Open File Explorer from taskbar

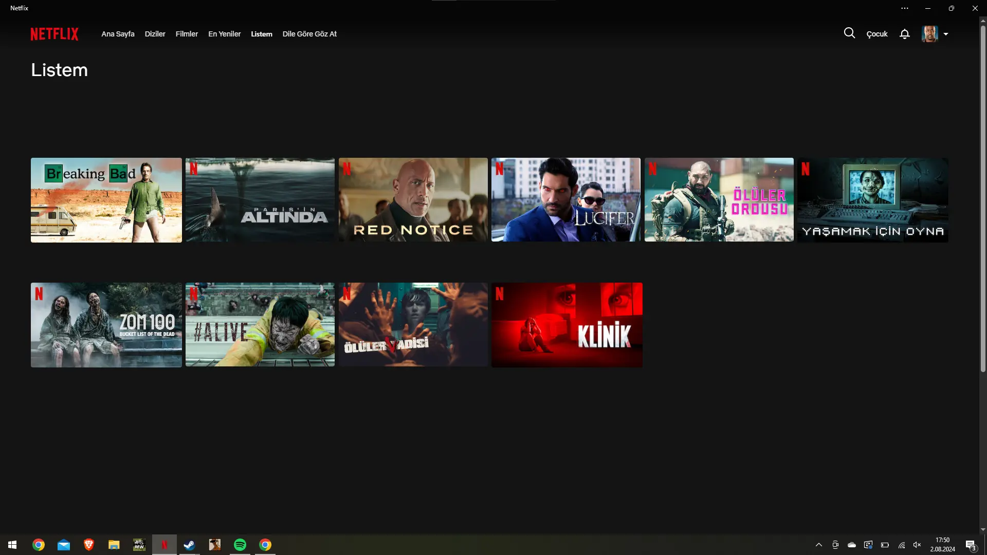114,545
